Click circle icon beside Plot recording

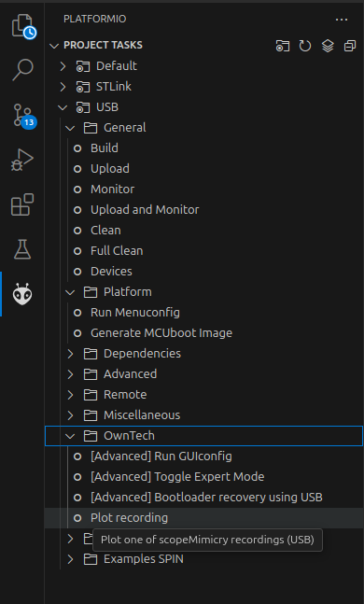coord(77,518)
